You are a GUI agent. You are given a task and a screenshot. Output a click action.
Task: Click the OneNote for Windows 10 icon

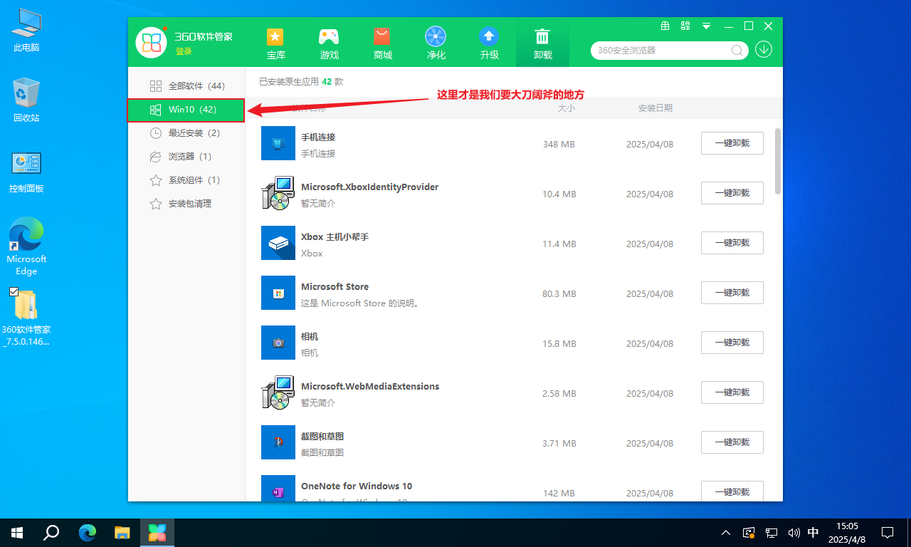point(278,489)
